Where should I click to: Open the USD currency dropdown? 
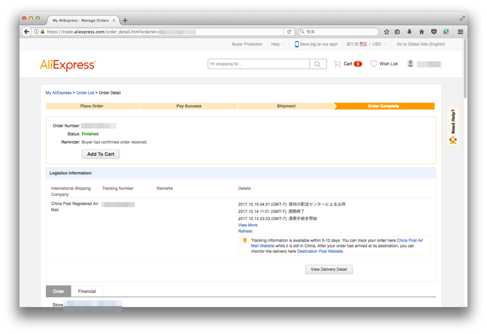click(x=379, y=44)
